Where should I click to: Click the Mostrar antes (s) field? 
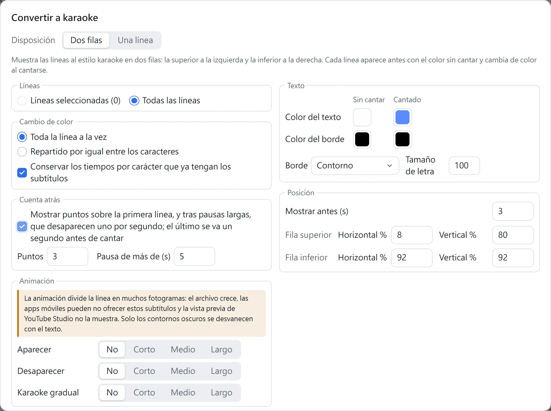click(513, 211)
